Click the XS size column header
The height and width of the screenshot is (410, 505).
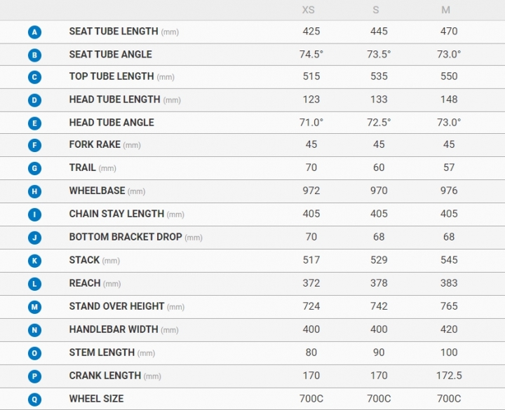click(308, 10)
